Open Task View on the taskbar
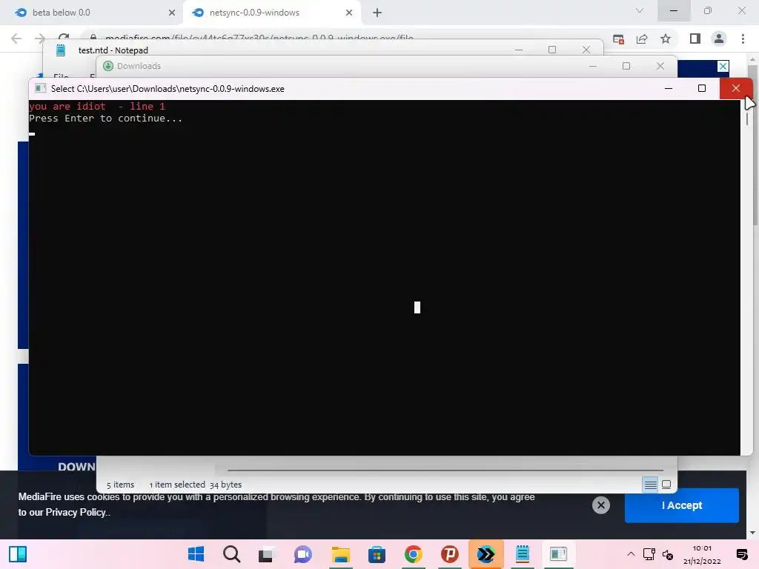The height and width of the screenshot is (569, 759). 267,554
